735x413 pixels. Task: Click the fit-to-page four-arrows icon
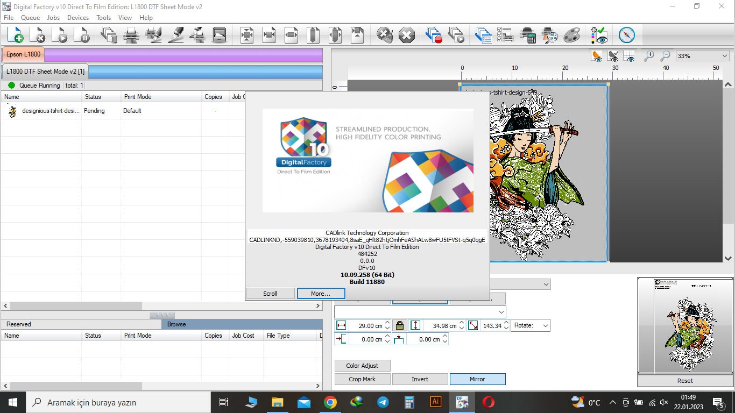pos(247,35)
